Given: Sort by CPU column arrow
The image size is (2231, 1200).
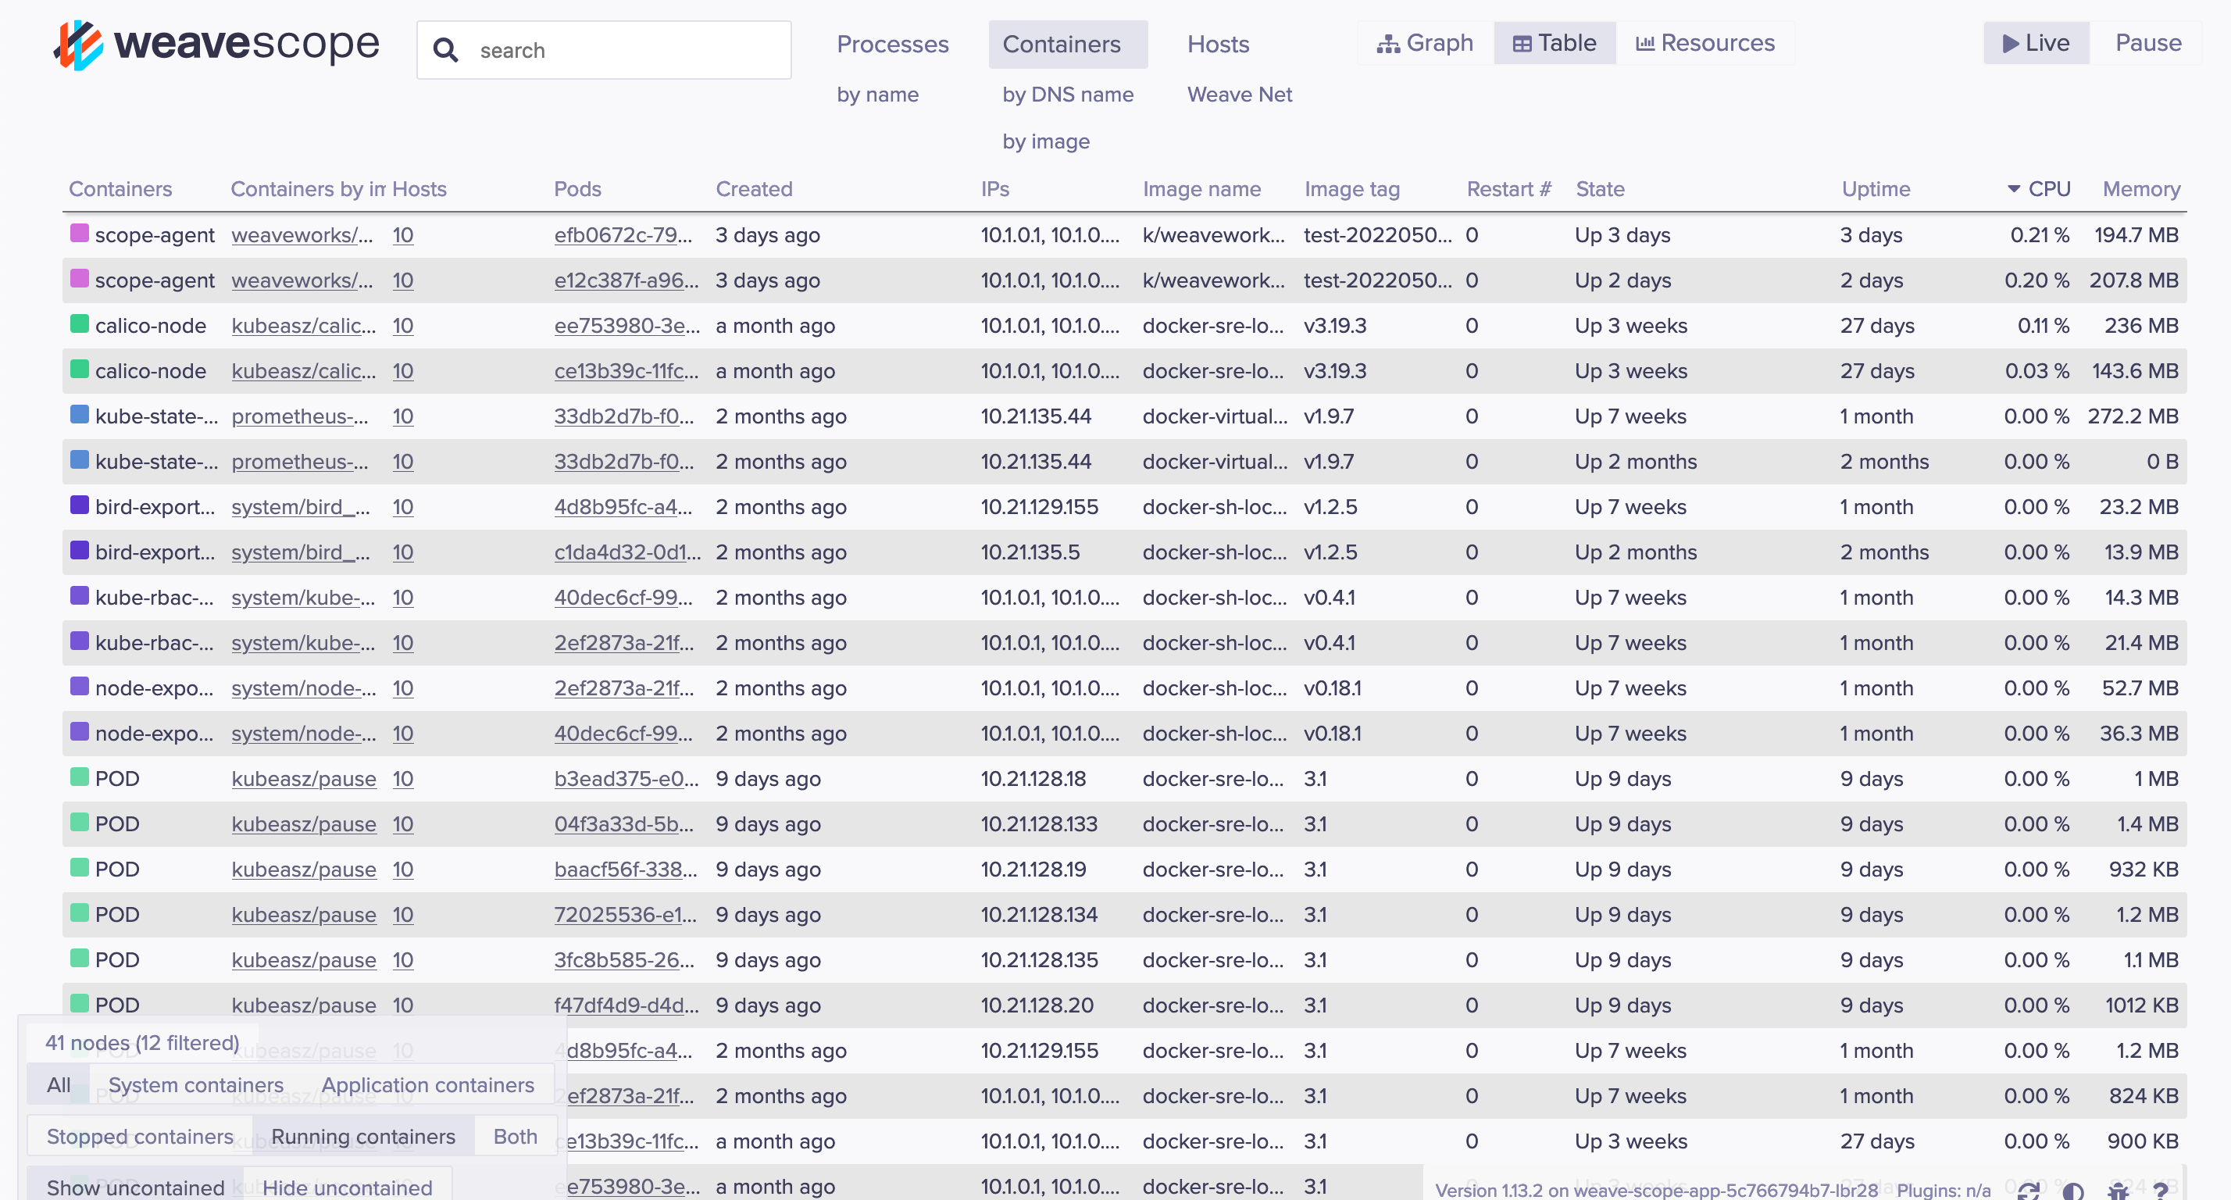Looking at the screenshot, I should click(x=2014, y=189).
